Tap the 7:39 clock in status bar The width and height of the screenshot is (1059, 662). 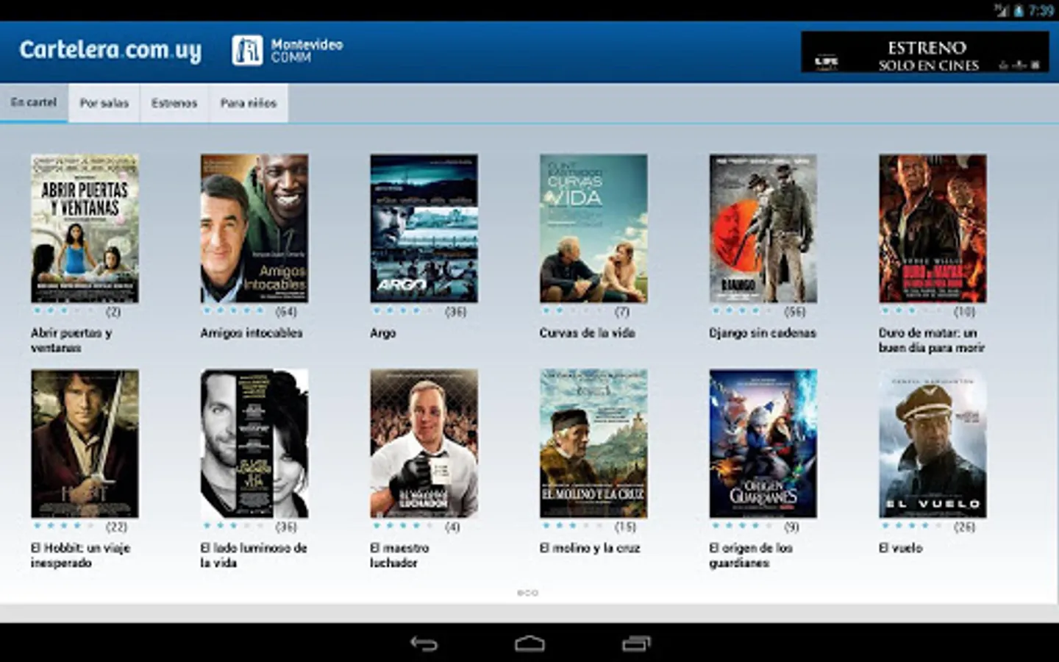click(x=1041, y=10)
